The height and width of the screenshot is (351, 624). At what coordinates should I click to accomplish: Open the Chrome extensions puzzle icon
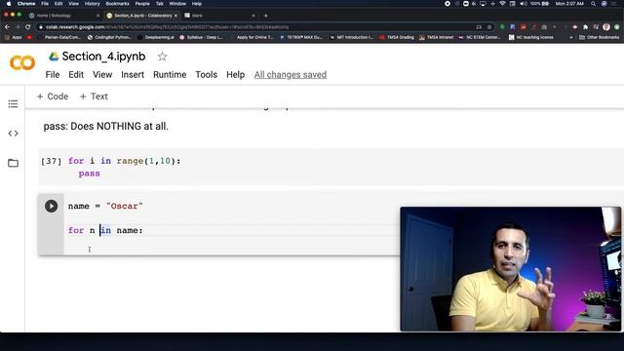pyautogui.click(x=585, y=27)
